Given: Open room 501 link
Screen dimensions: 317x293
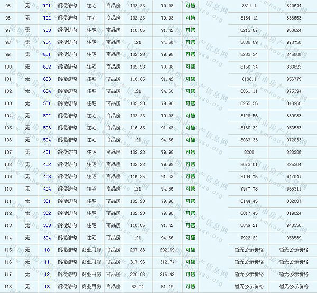Looking at the screenshot, I should point(47,103).
